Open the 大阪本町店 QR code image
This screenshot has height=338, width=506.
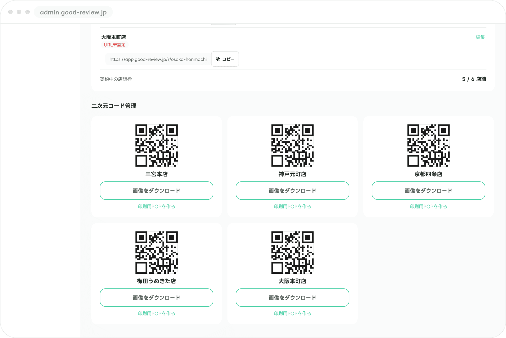point(292,252)
